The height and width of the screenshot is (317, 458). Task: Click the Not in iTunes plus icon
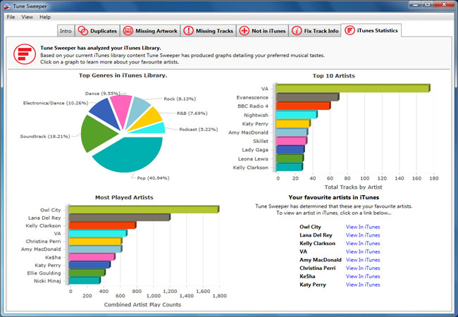point(245,31)
